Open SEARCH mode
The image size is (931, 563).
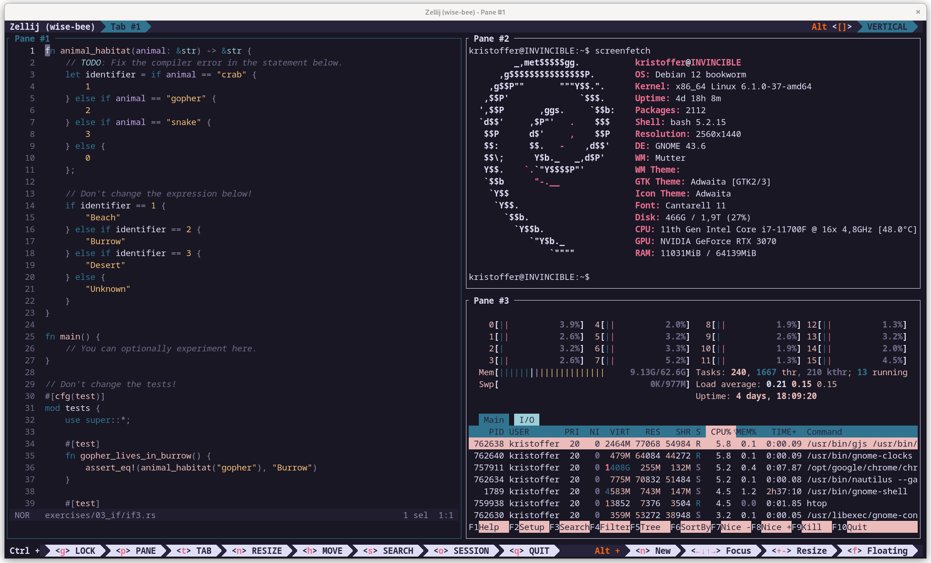(388, 551)
